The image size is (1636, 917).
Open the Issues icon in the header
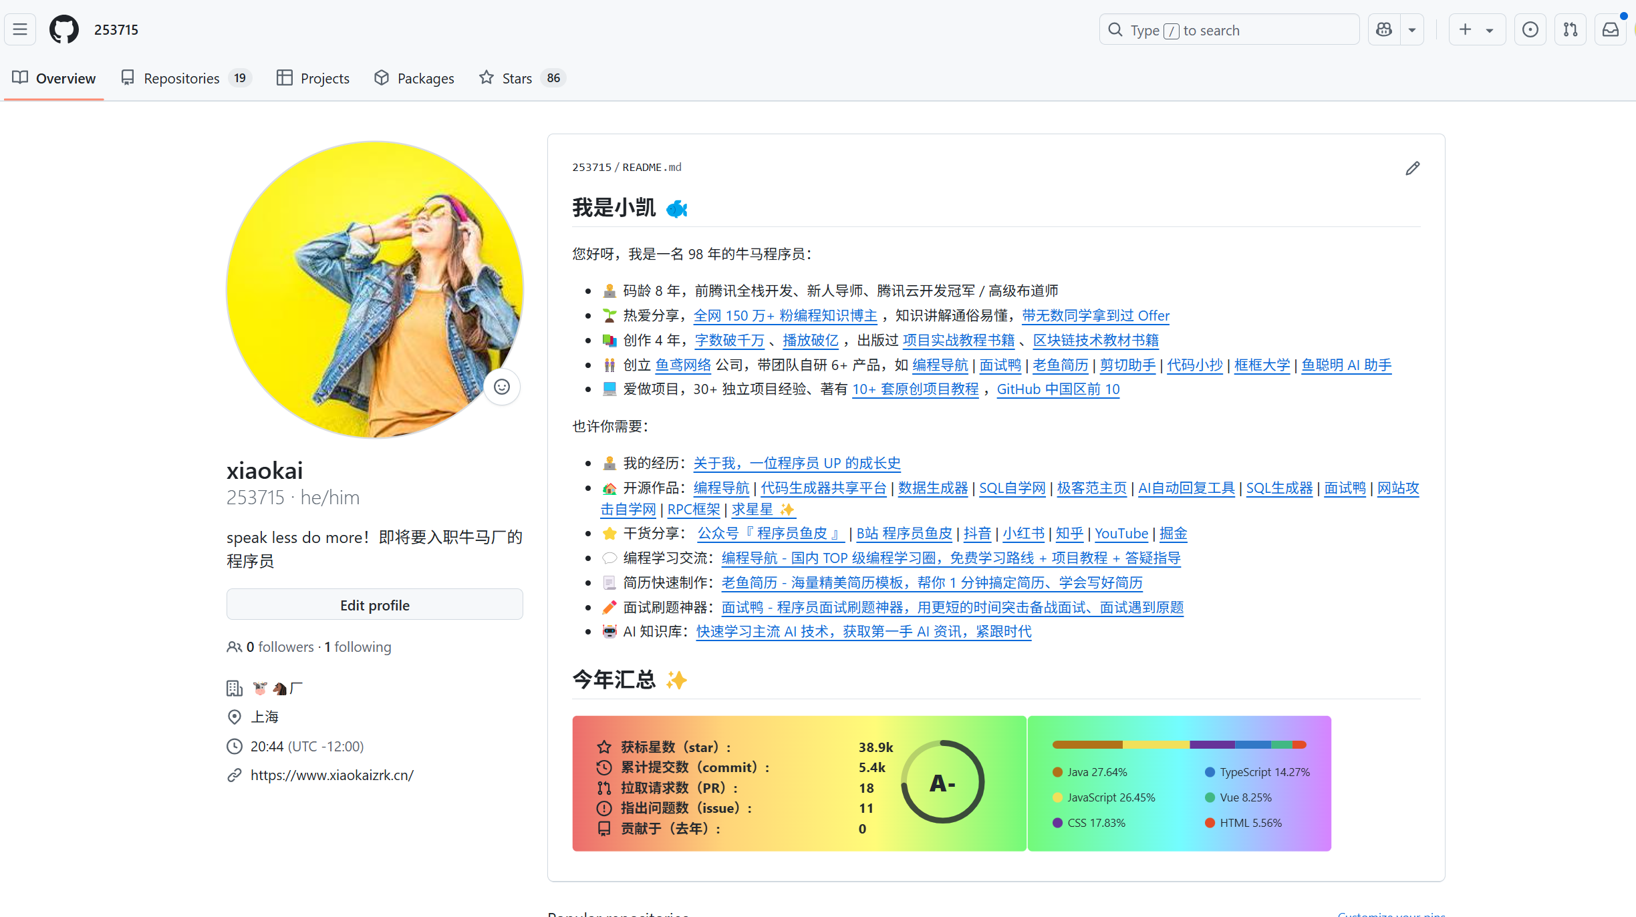[1530, 29]
